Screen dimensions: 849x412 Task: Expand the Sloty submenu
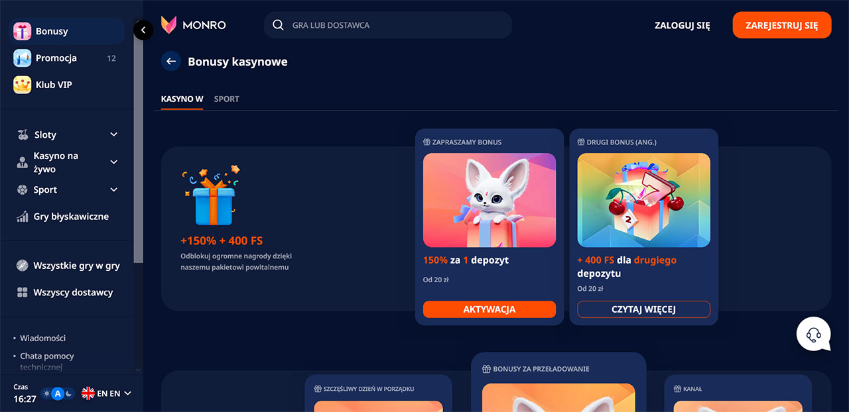tap(113, 134)
